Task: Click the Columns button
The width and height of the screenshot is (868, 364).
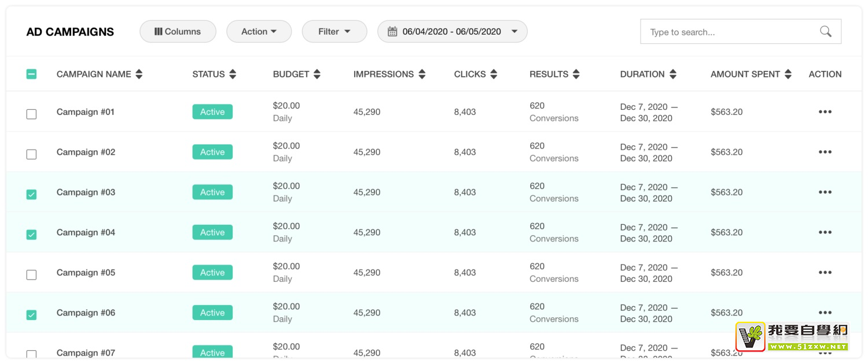Action: pos(178,32)
